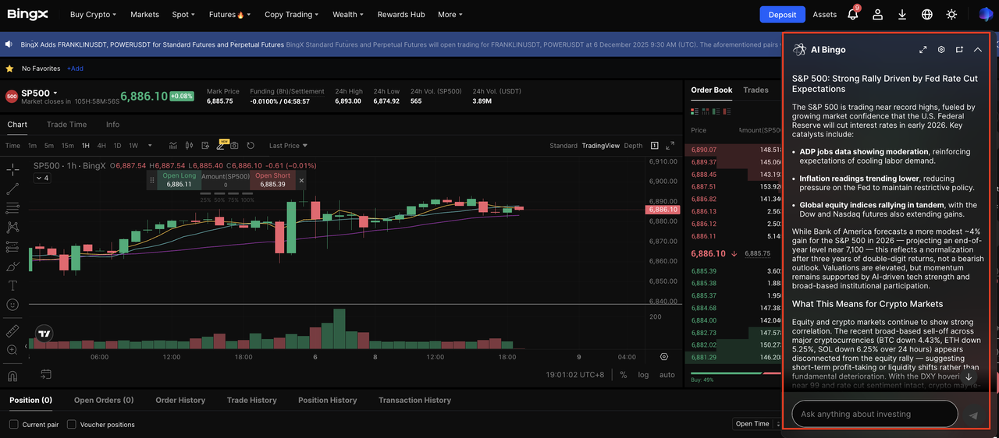Pick the ruler measure tool

tap(12, 331)
